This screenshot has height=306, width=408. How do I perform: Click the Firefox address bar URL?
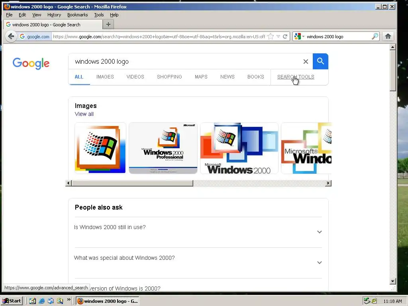coord(159,37)
